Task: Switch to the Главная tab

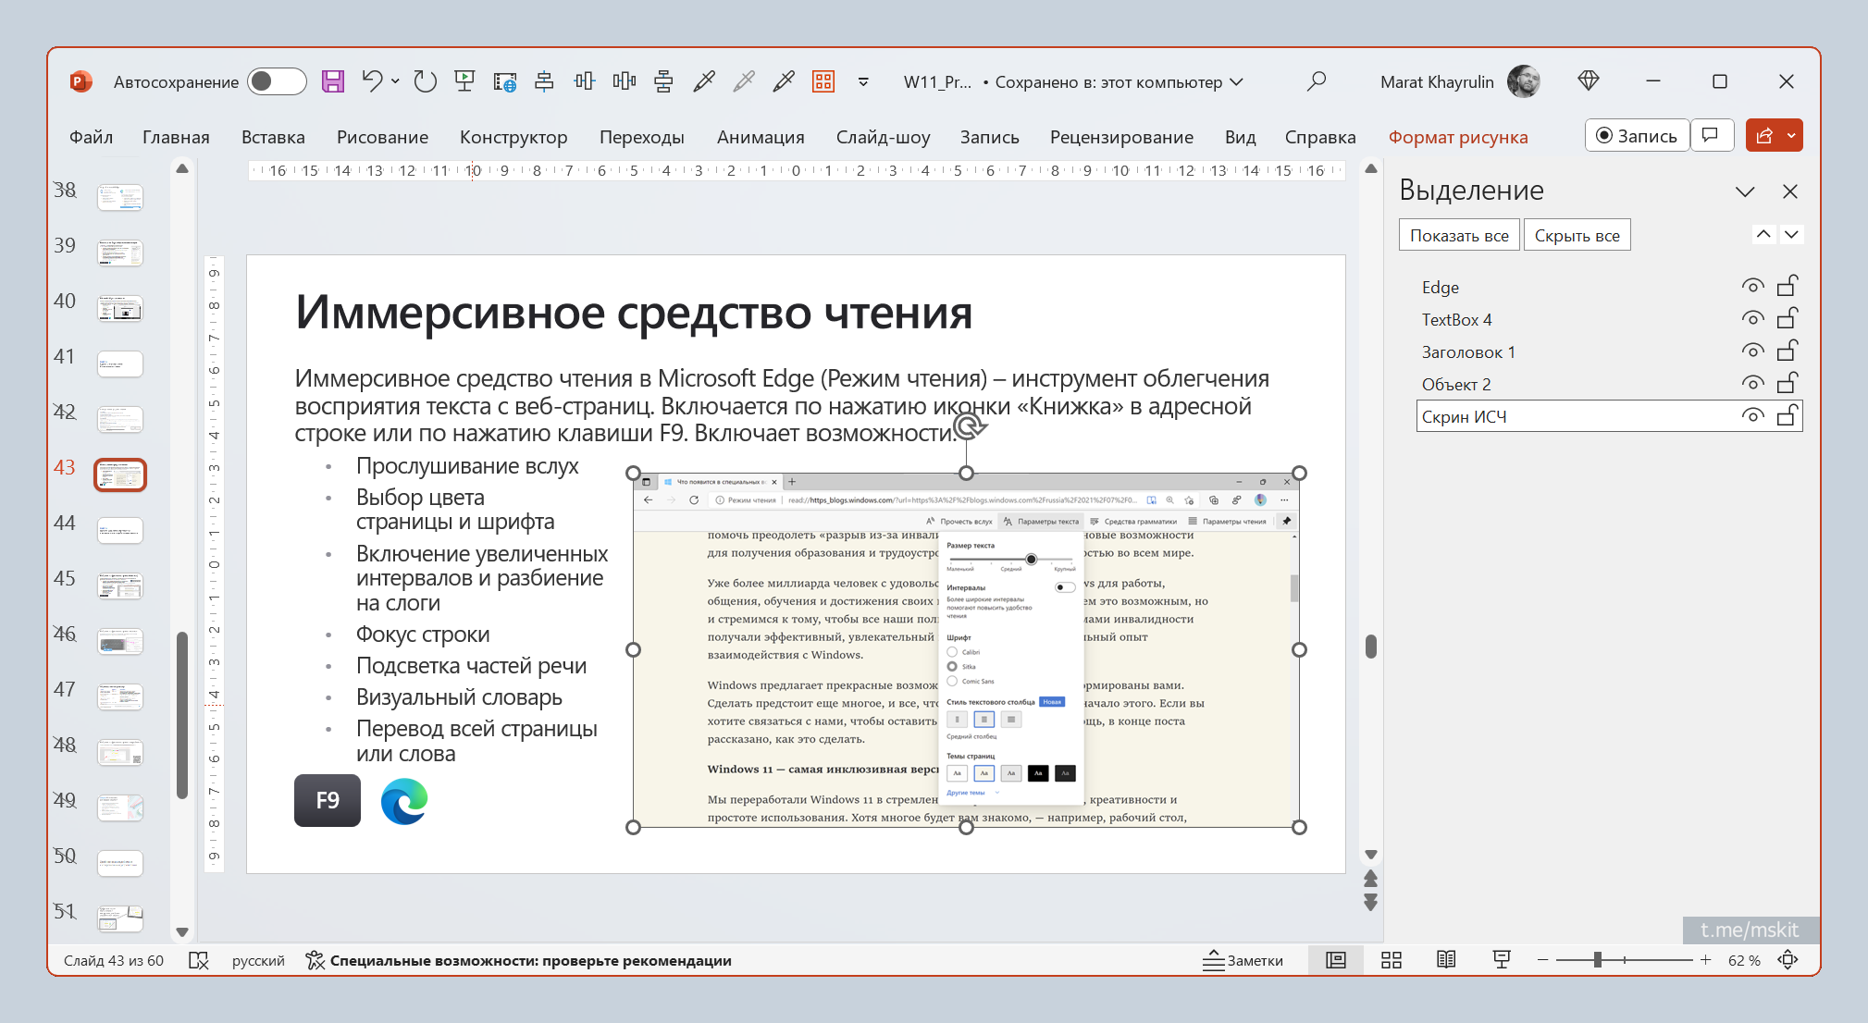Action: [x=176, y=137]
